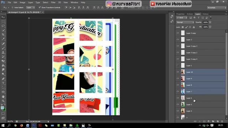Click the Layer 6 thumbnail

click(183, 98)
